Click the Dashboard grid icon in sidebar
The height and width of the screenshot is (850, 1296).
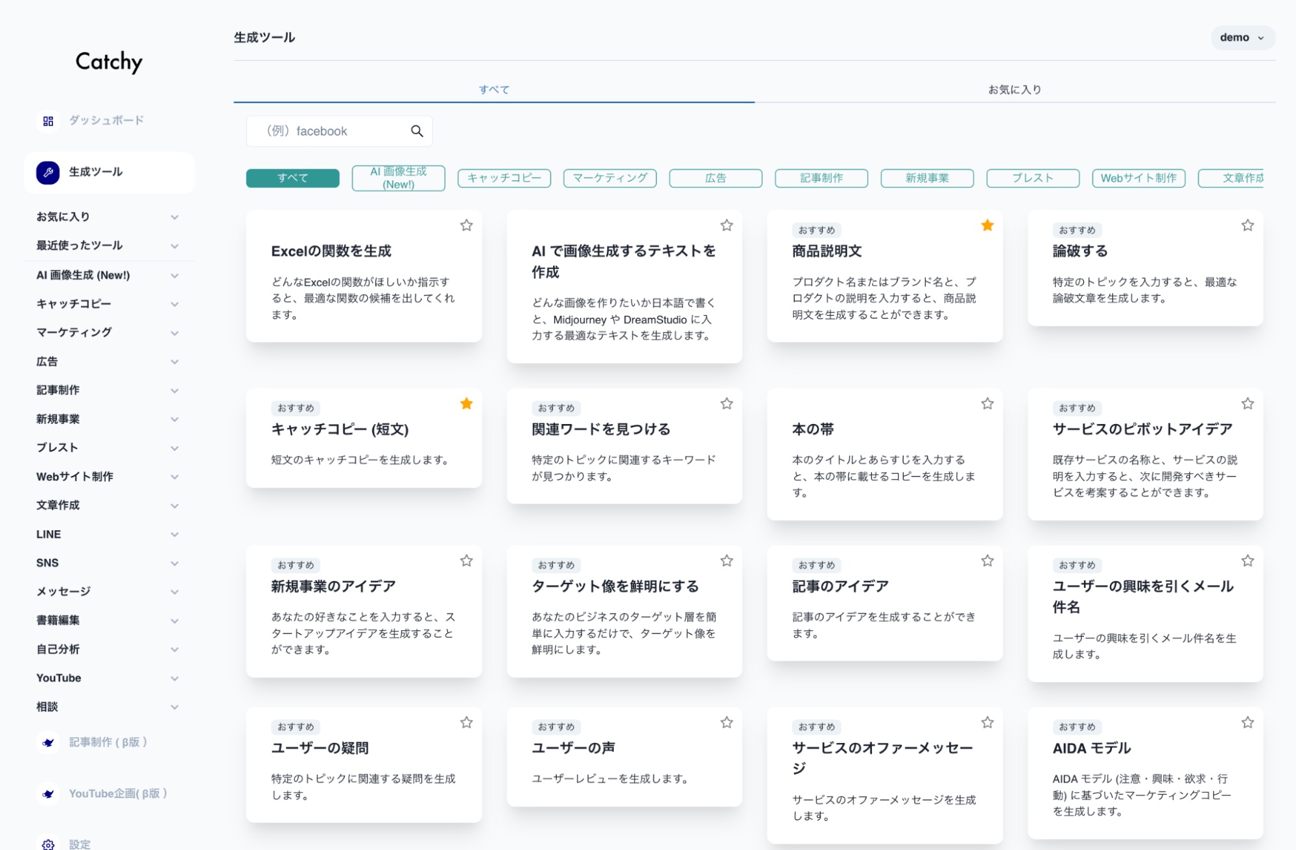tap(48, 121)
